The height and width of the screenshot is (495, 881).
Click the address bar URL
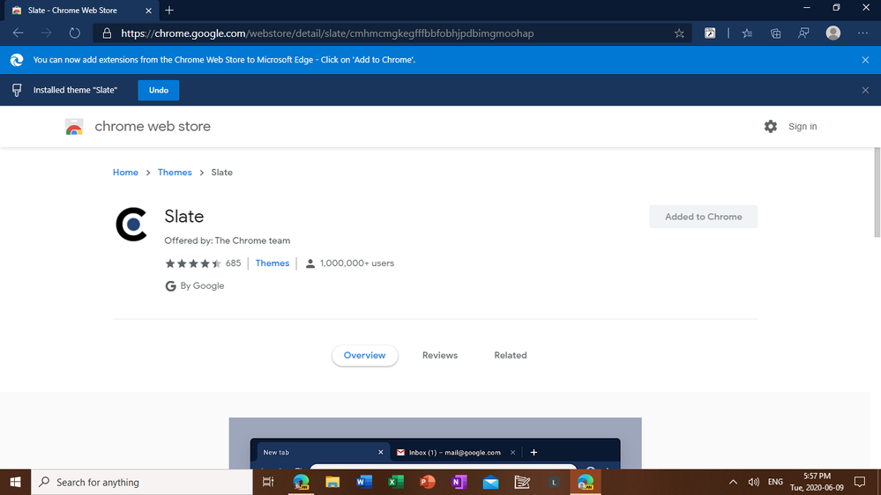(327, 33)
